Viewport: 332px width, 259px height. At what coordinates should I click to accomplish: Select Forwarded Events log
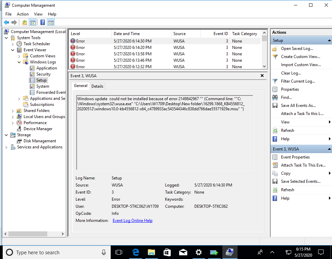point(51,92)
